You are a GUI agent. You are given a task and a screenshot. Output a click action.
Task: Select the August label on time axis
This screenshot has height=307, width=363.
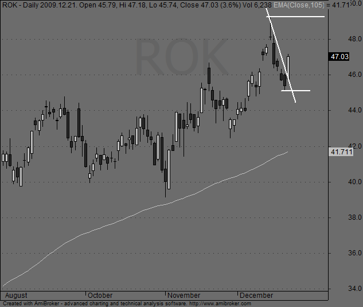click(16, 296)
